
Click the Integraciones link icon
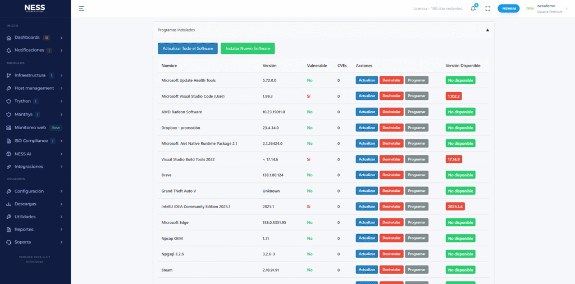(9, 167)
